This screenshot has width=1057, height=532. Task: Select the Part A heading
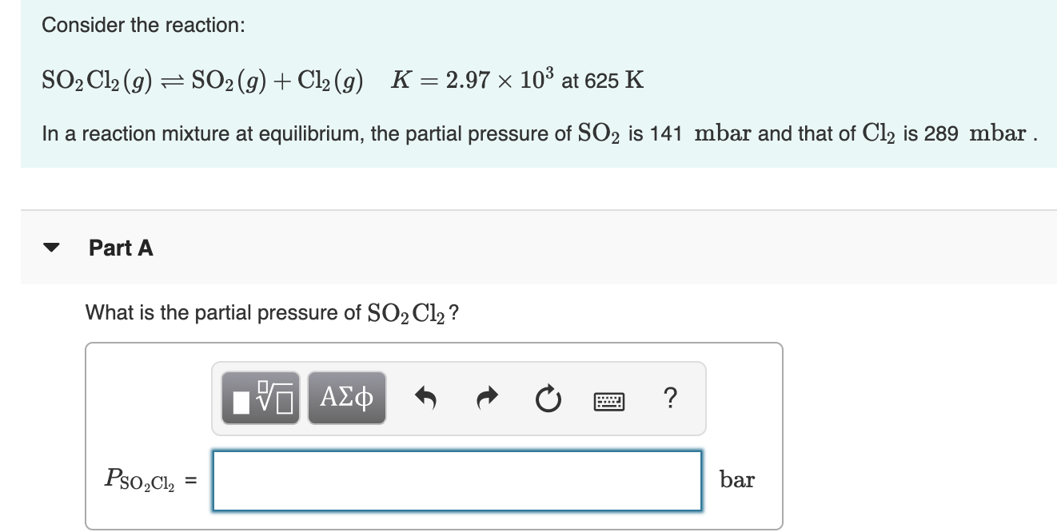click(x=121, y=248)
